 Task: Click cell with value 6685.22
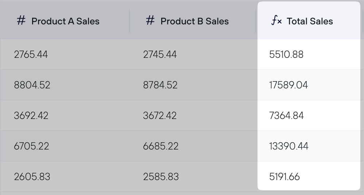point(193,146)
